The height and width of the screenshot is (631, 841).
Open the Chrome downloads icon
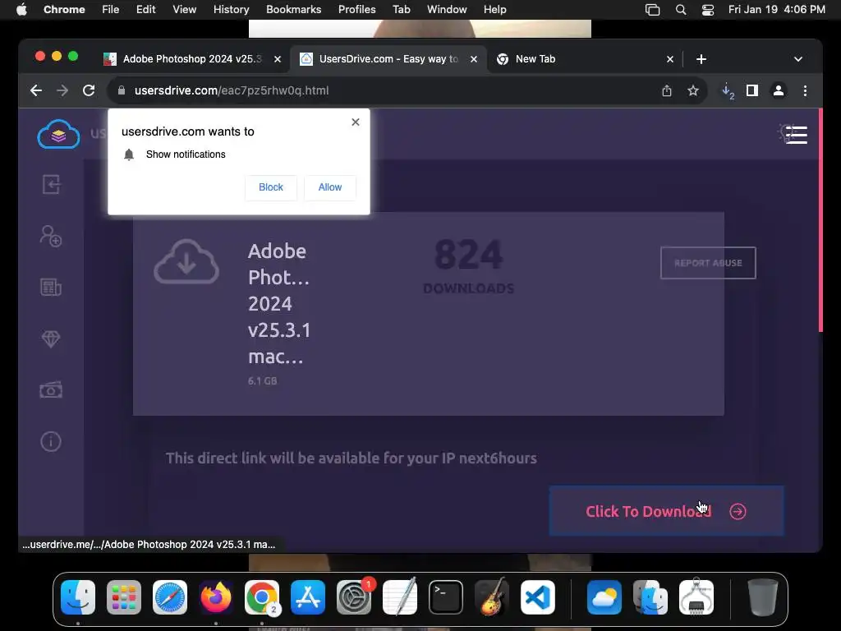[x=728, y=90]
